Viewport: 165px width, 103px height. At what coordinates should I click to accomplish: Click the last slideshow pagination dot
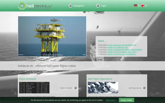click(62, 55)
